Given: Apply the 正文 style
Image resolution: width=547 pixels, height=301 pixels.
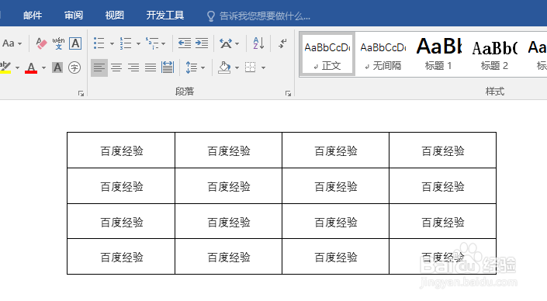Looking at the screenshot, I should click(327, 54).
